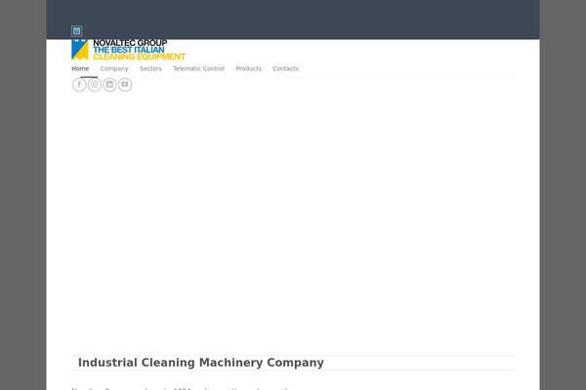Go to the Home menu item
Viewport: 586px width, 390px height.
pos(80,68)
